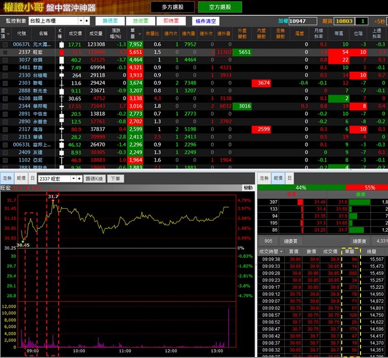
Task: Switch to 空方選股 tab
Action: click(220, 7)
